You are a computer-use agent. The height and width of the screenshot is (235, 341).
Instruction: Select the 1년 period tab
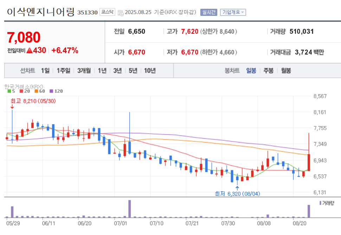[102, 70]
